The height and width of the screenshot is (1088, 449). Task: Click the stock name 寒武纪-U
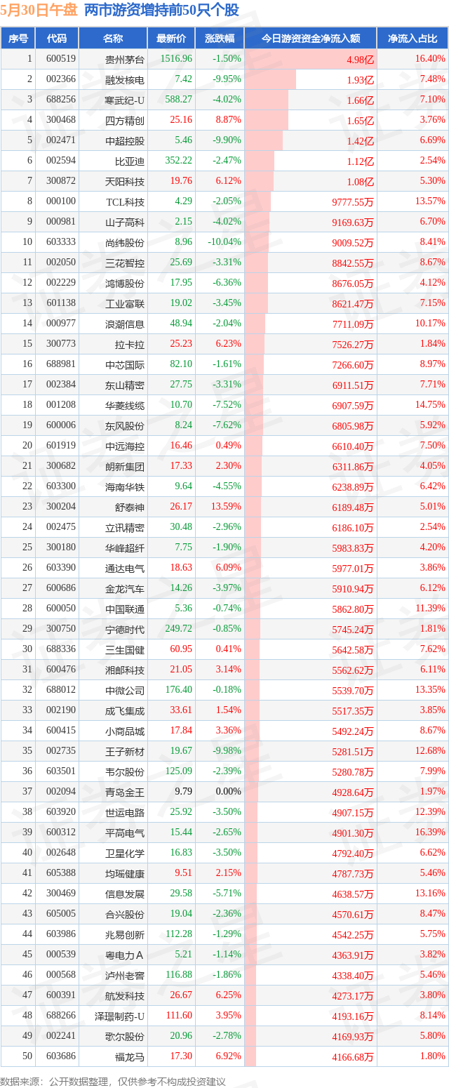click(x=124, y=100)
